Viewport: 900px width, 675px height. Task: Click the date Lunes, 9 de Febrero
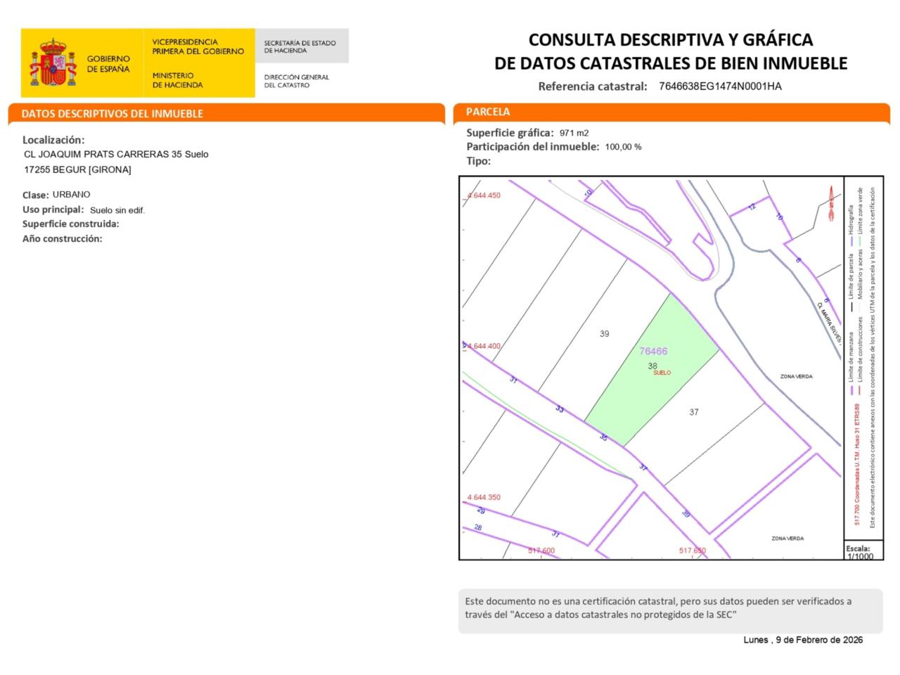pyautogui.click(x=803, y=640)
